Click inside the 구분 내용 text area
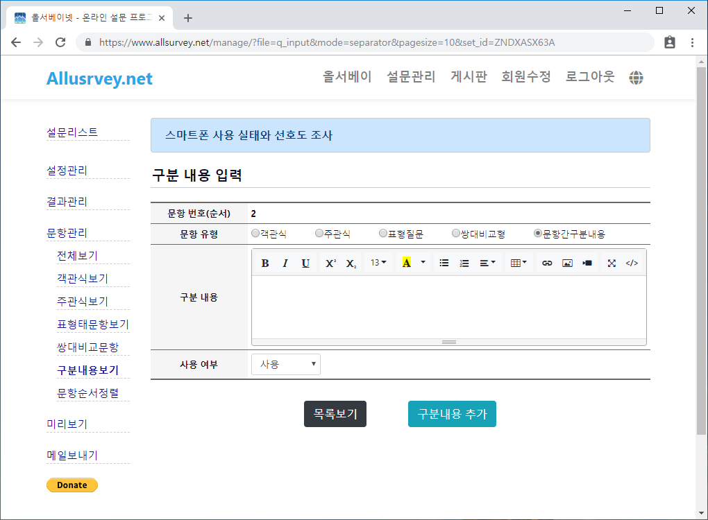The image size is (708, 520). [x=448, y=306]
